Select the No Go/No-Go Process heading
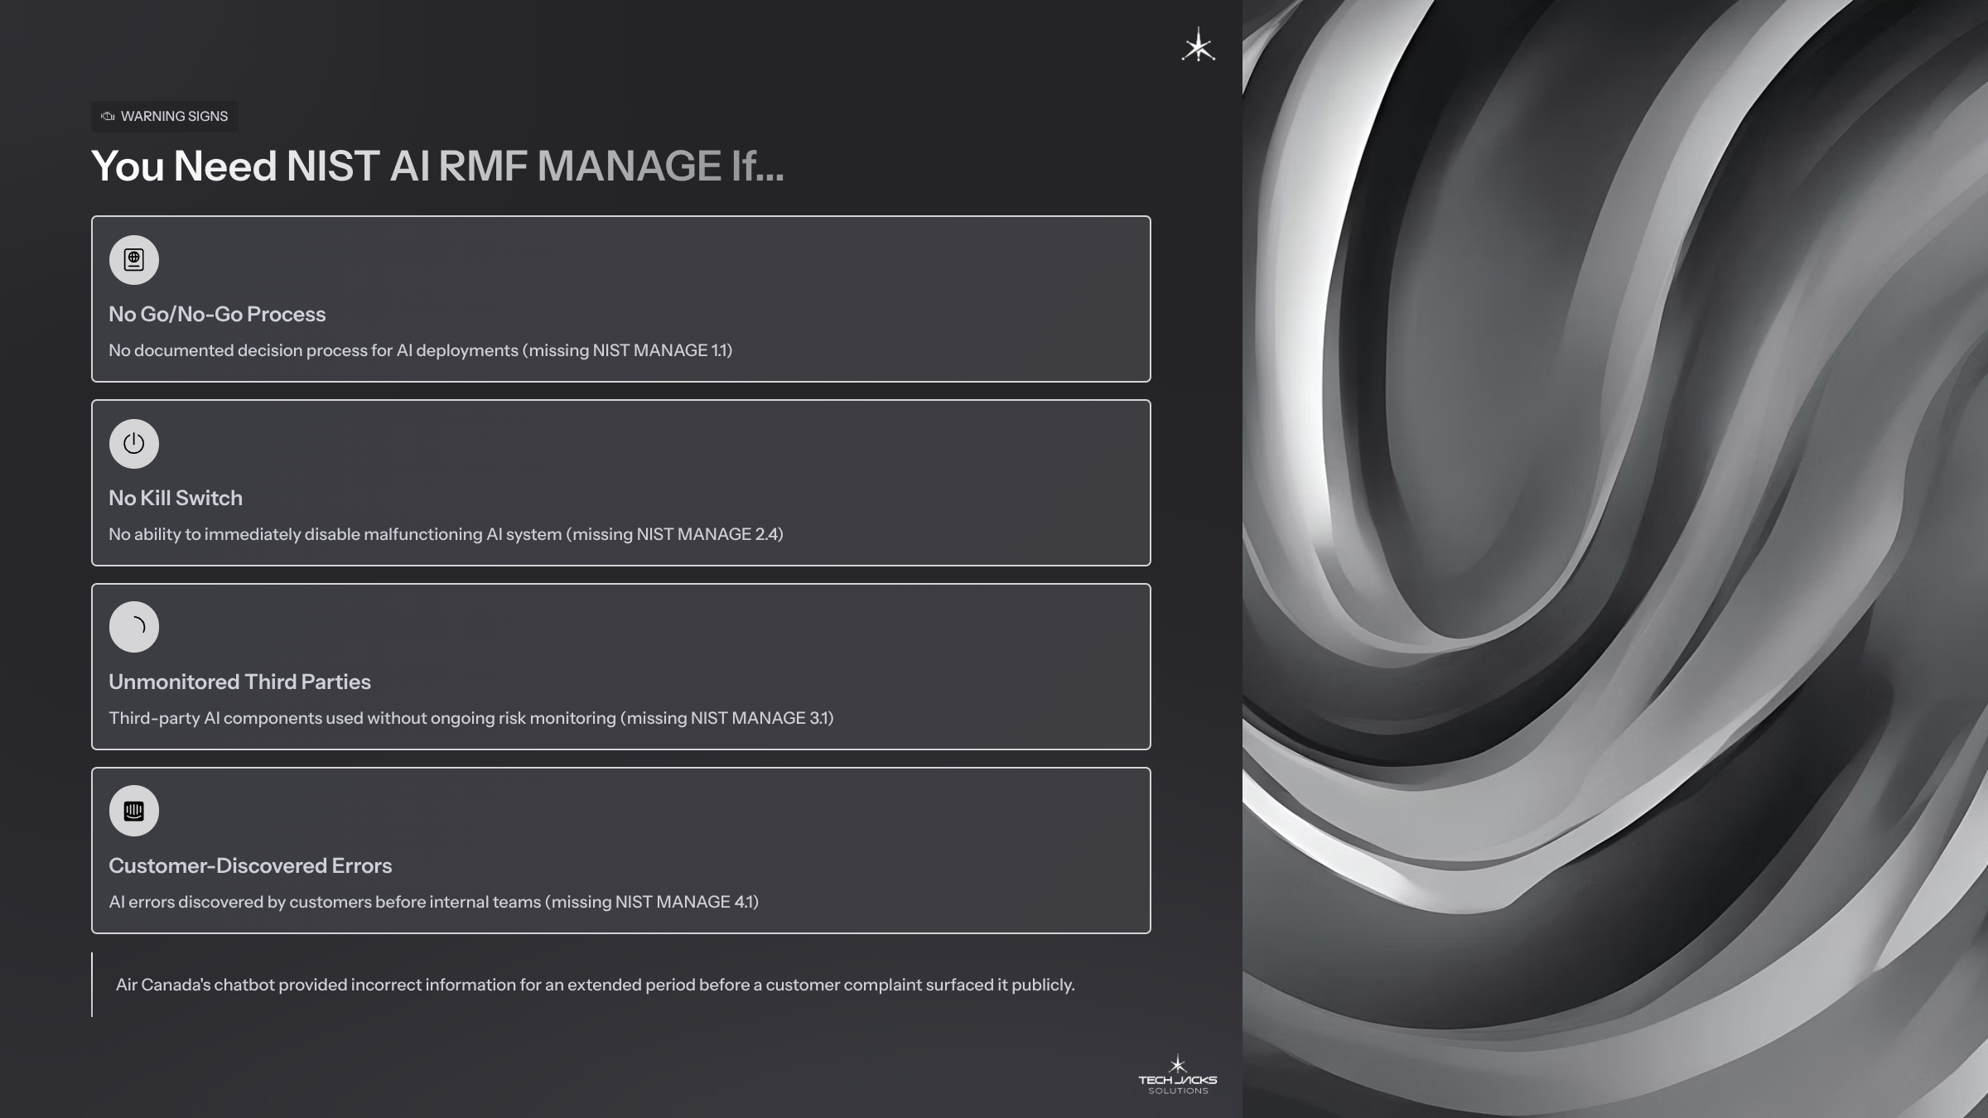 coord(217,314)
